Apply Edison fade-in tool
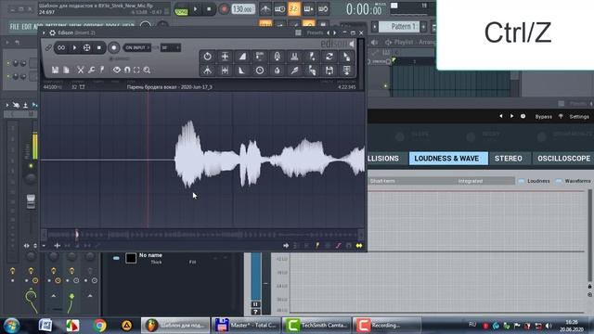Screen dimensions: 594x334 (x=242, y=57)
